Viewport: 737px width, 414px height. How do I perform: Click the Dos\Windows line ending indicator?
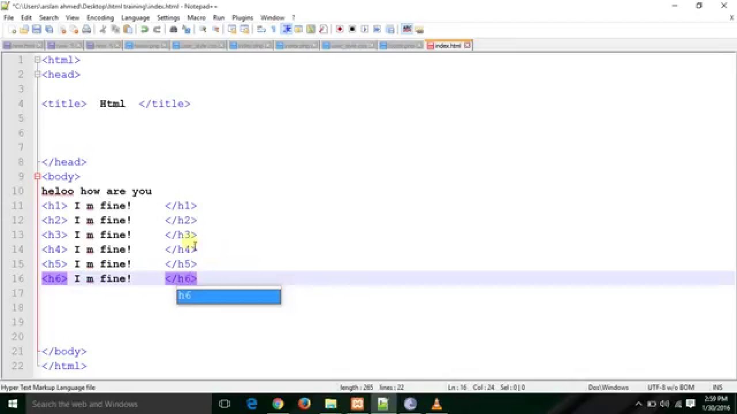(608, 388)
